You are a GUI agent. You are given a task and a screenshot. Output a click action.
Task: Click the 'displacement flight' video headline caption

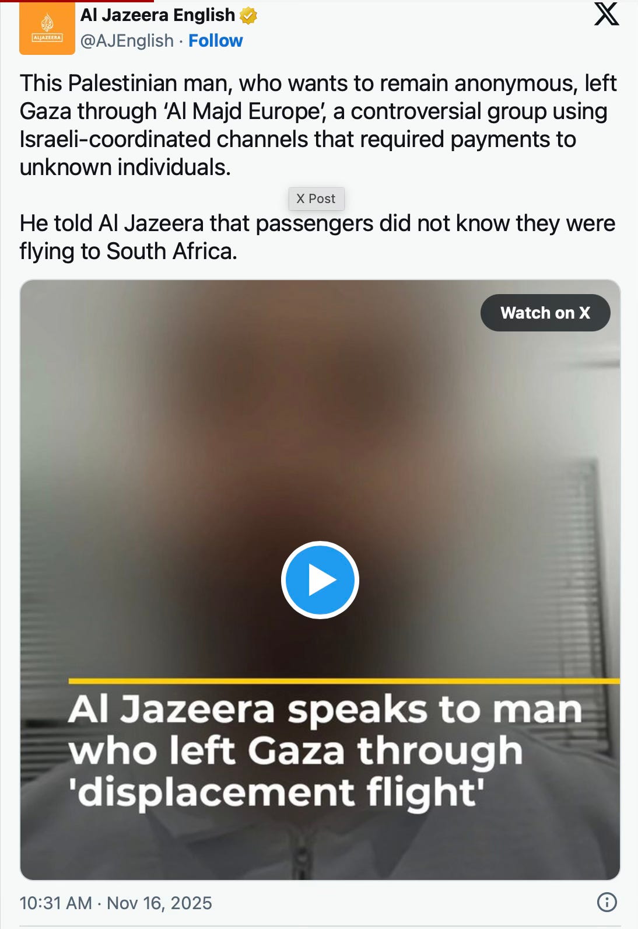coord(325,751)
